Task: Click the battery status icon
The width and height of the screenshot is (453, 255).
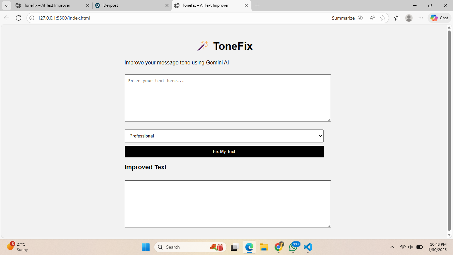Action: coord(420,247)
